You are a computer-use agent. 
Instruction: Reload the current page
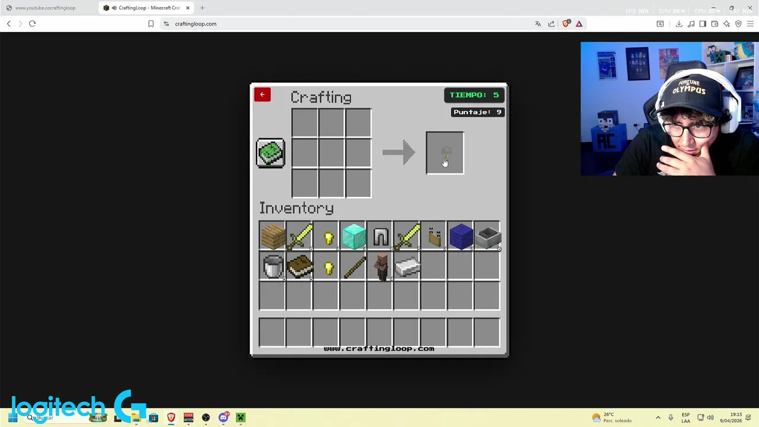(x=32, y=24)
